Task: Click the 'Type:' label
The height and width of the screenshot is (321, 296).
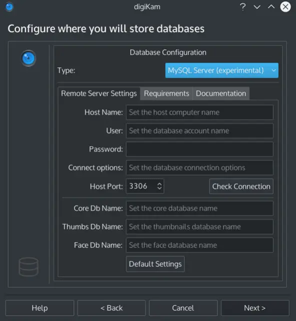Action: click(66, 70)
